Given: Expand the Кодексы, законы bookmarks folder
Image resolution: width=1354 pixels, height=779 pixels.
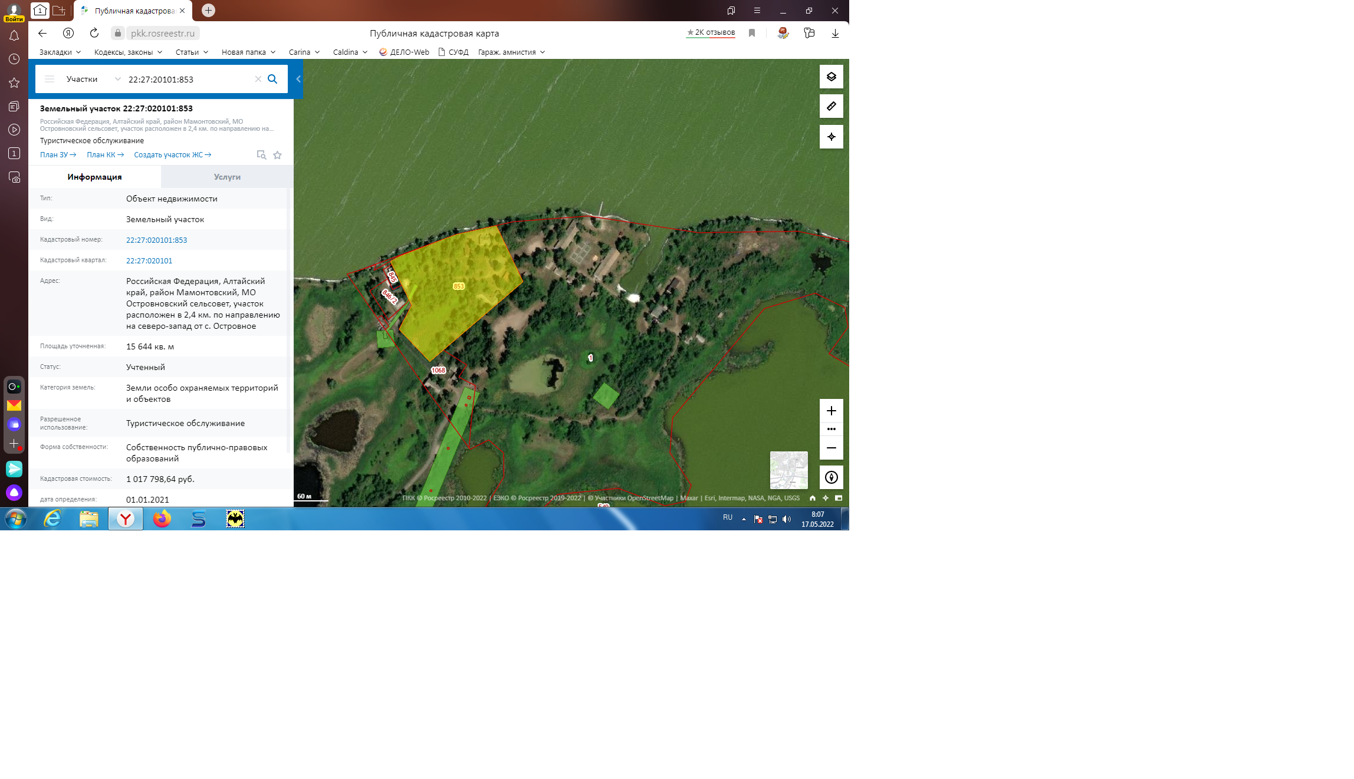Looking at the screenshot, I should click(128, 52).
